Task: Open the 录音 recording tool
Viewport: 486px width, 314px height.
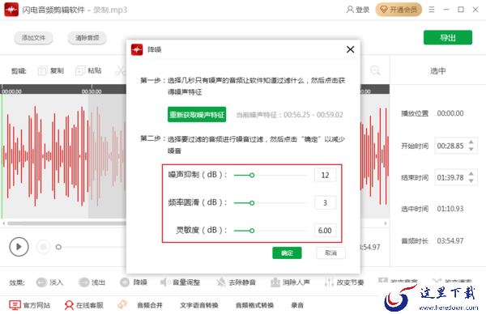Action: pyautogui.click(x=297, y=305)
